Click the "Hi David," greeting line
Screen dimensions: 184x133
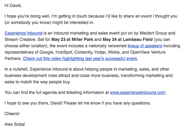(13, 5)
